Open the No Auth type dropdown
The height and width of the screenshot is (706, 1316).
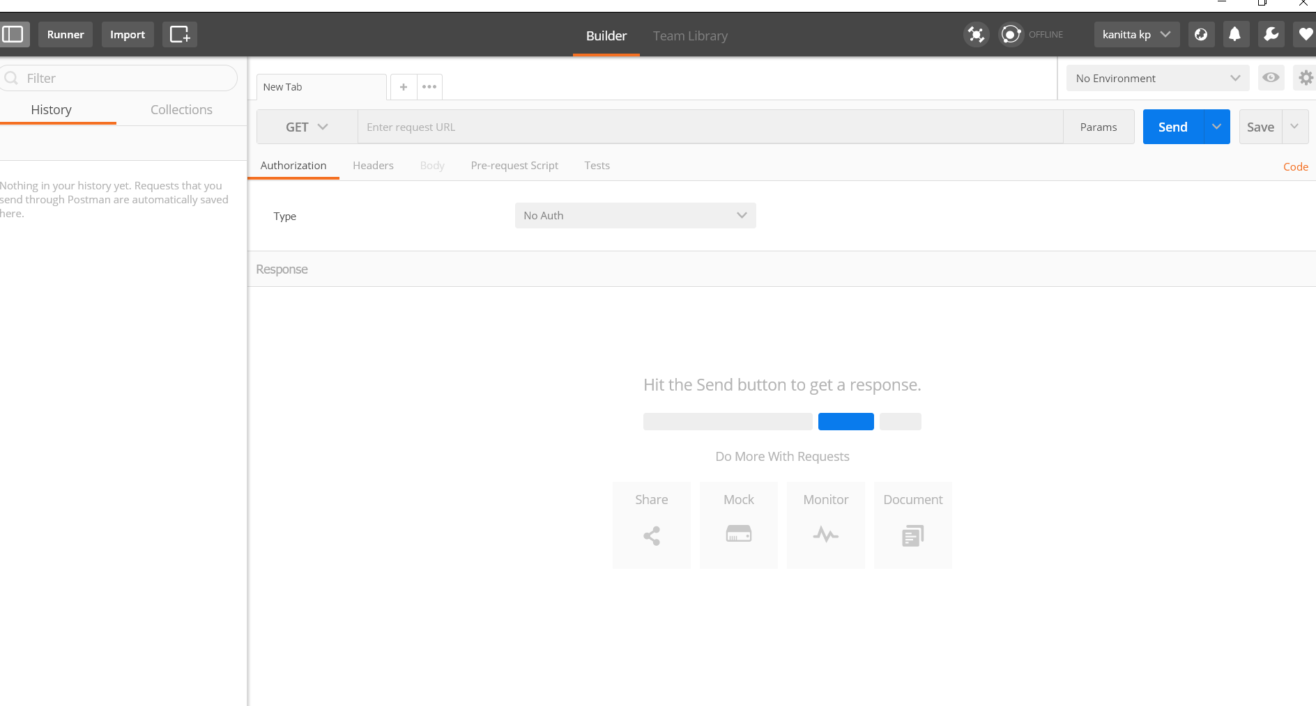click(x=636, y=216)
